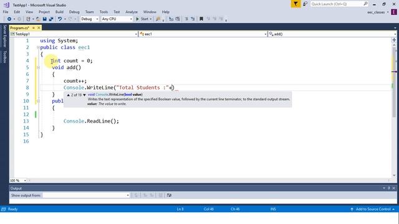Open the Edit menu
399x224 pixels.
17,12
